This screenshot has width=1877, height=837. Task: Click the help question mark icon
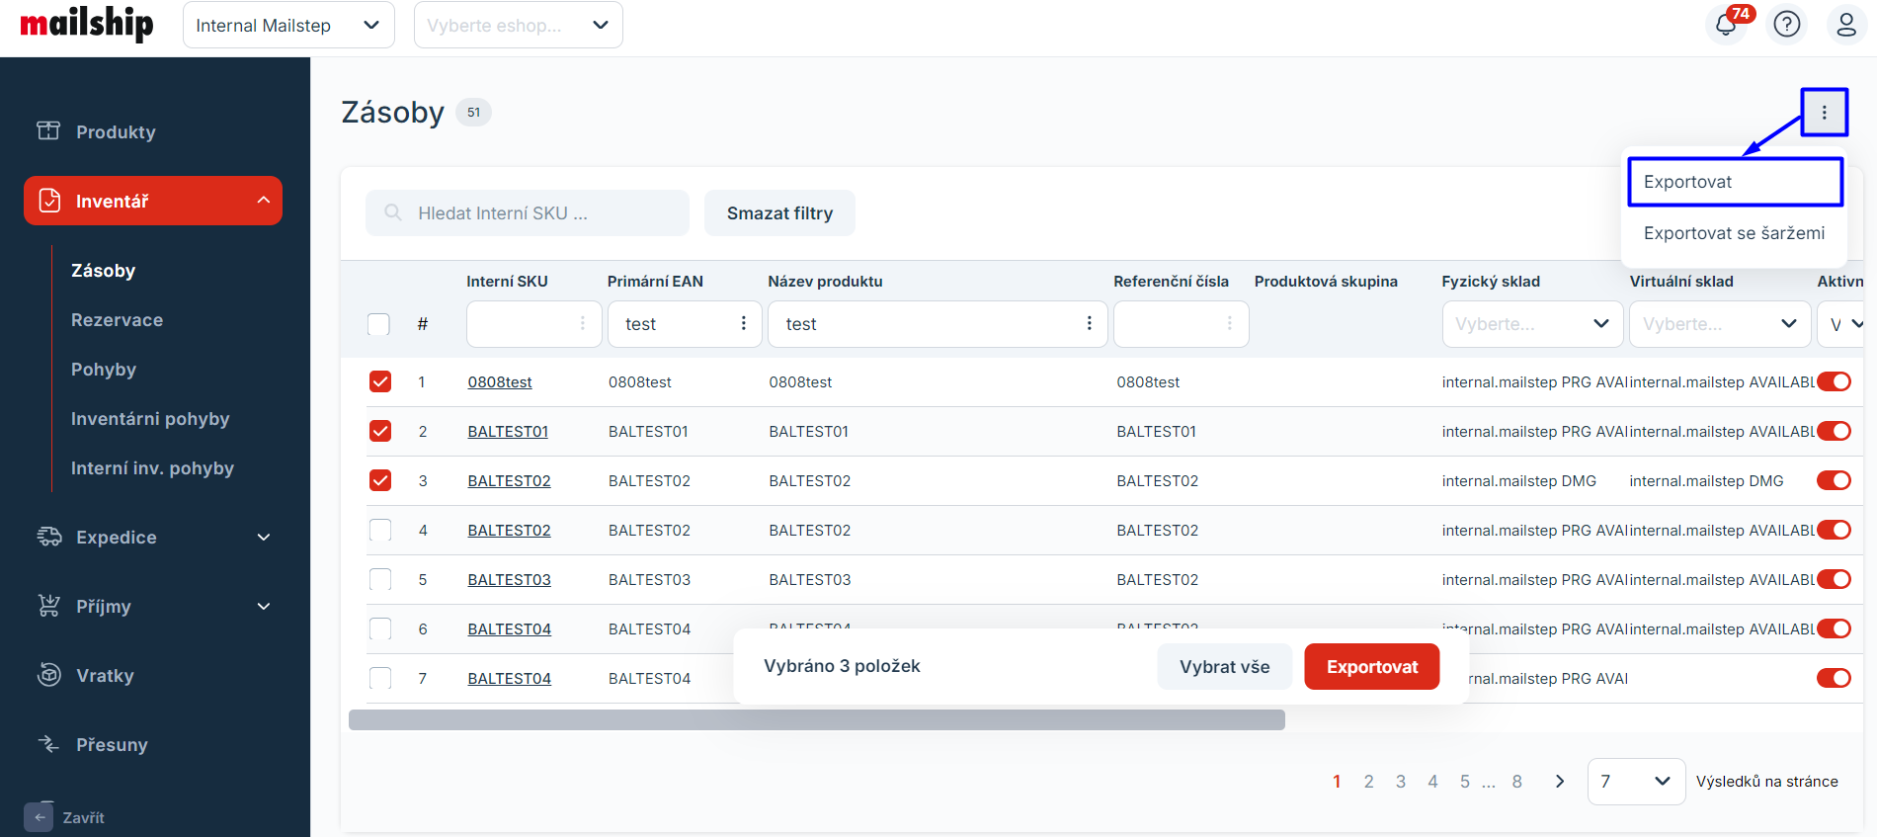pyautogui.click(x=1787, y=25)
